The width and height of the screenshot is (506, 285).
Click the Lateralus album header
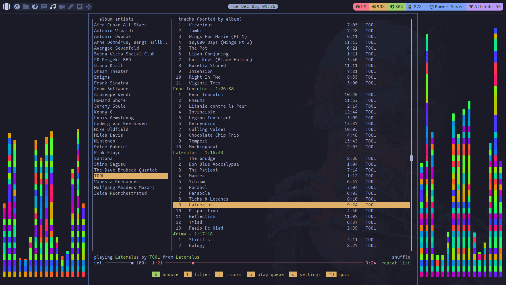(198, 153)
